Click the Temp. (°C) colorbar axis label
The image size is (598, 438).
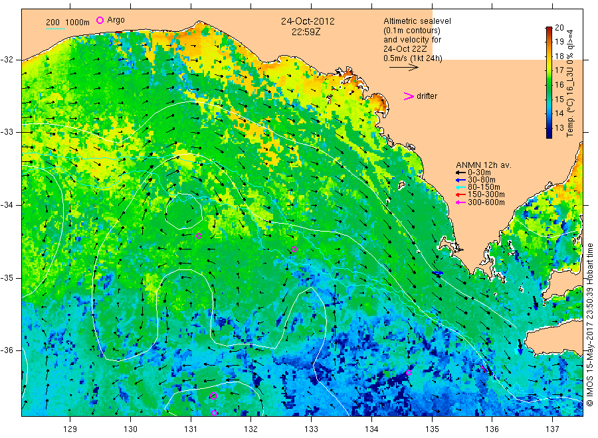tap(570, 83)
